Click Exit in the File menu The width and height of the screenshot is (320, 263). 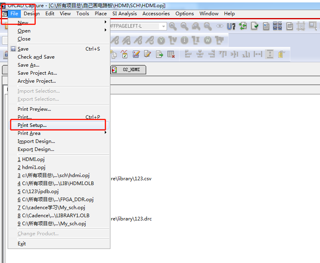tap(22, 244)
